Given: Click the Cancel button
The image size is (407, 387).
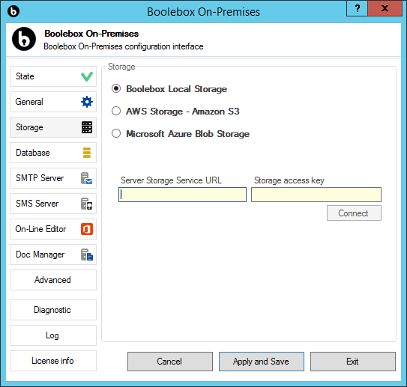Looking at the screenshot, I should click(170, 362).
